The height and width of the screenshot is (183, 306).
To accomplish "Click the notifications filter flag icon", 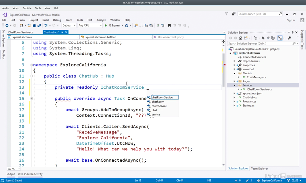I will tap(226, 14).
